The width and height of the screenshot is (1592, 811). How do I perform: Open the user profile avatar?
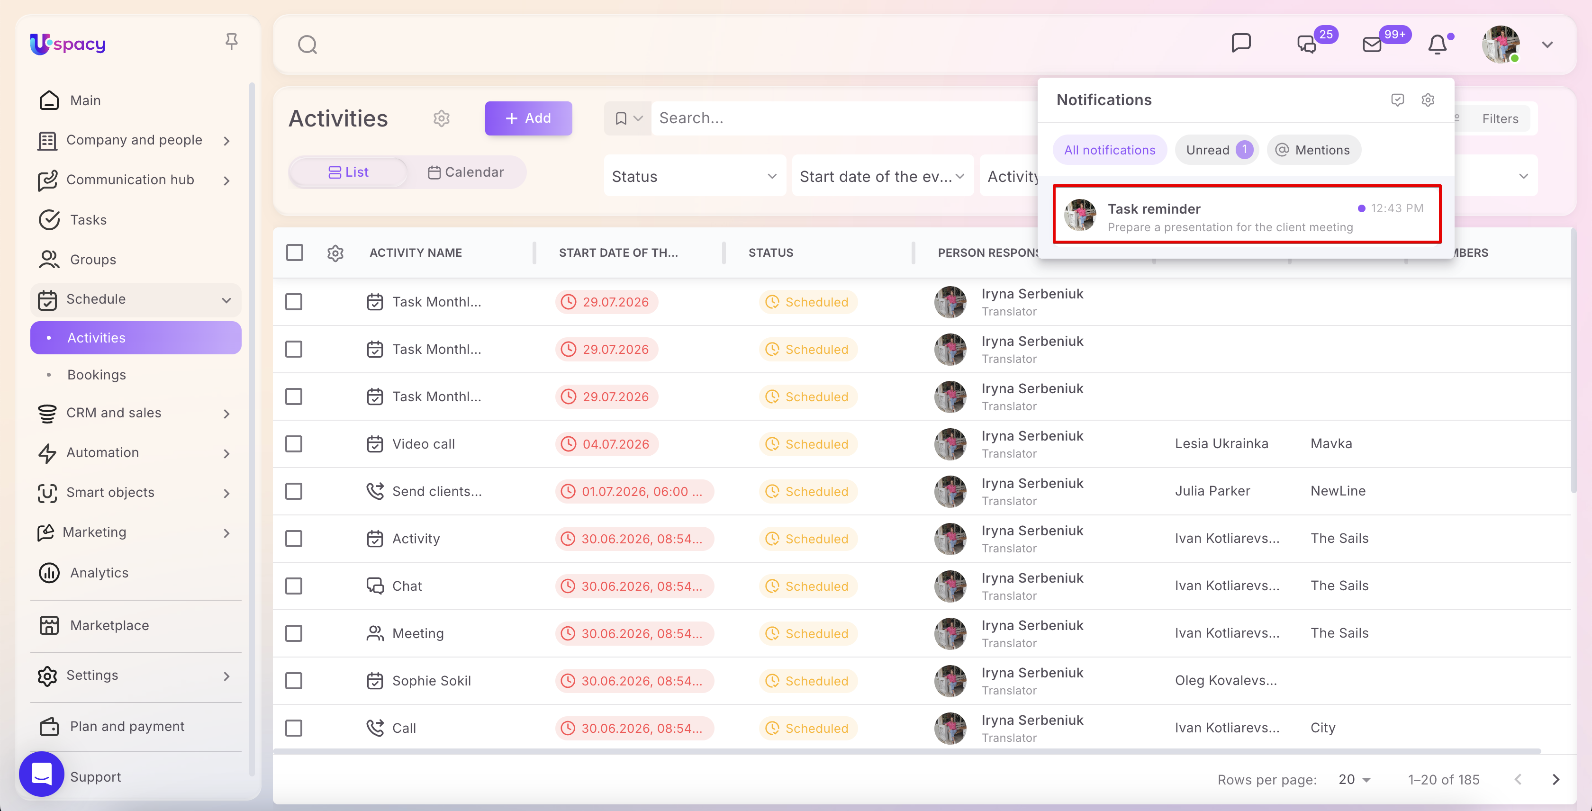[1500, 45]
